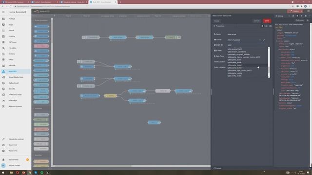The image size is (312, 175).
Task: Select the yellow switch node on canvas
Action: [x=111, y=96]
